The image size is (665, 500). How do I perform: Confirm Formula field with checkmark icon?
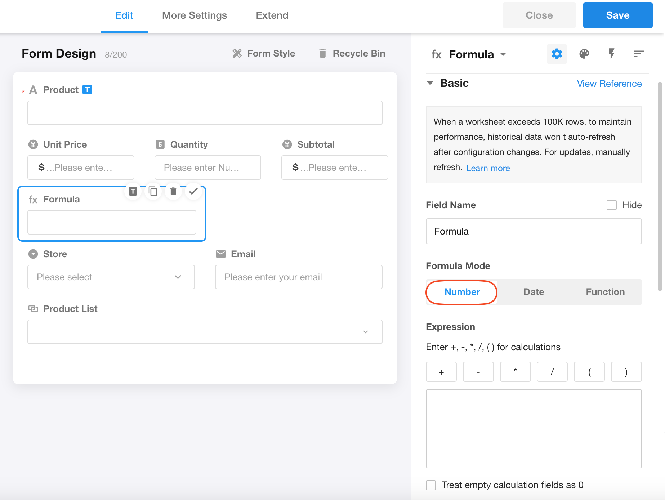pos(193,191)
